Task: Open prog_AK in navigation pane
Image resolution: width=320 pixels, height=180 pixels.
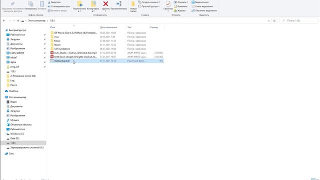Action: (x=14, y=66)
